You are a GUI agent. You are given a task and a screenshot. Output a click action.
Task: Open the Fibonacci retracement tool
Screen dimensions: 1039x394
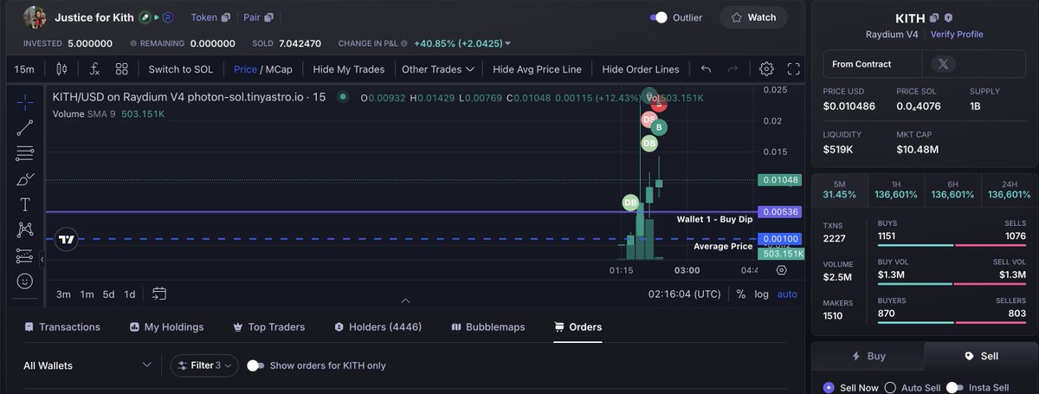(24, 154)
